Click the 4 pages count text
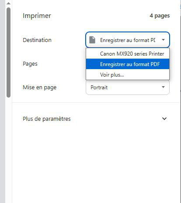 tap(160, 16)
